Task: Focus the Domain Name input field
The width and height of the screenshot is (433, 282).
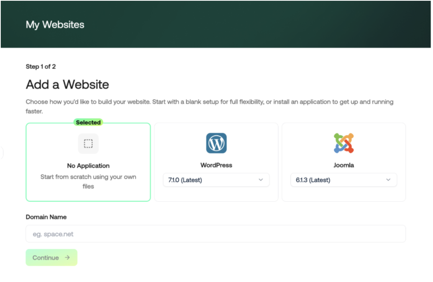Action: tap(216, 234)
